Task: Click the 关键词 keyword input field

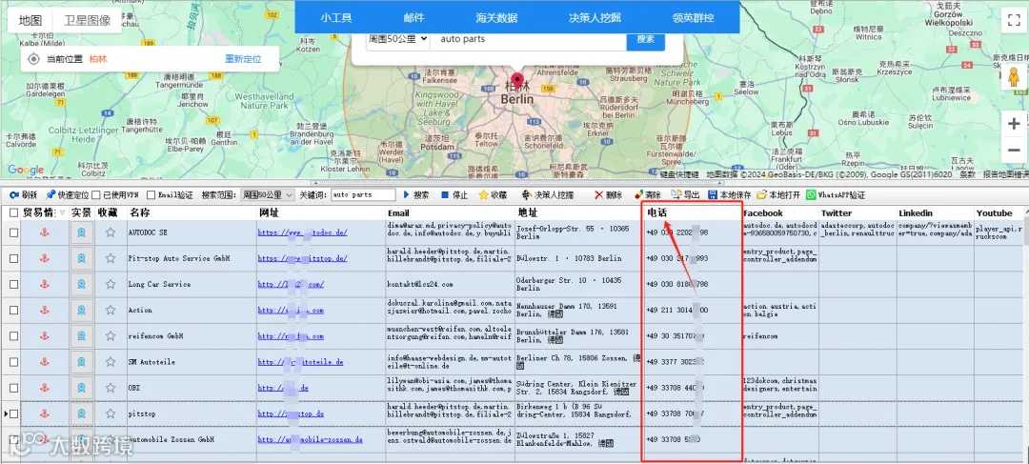Action: pos(363,195)
